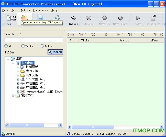Expand the 共享文档 folder node

click(18, 75)
